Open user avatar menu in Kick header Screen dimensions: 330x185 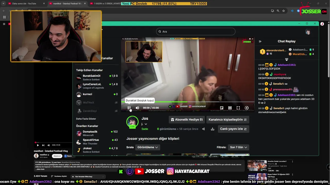point(308,32)
